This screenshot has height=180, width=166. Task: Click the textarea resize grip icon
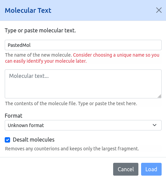159,96
